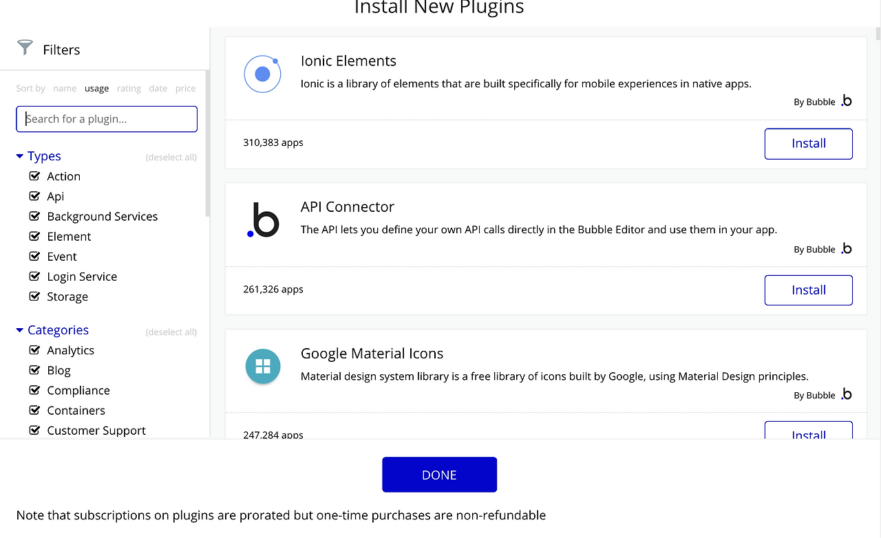Collapse the Categories filter section
881x538 pixels.
pos(20,330)
